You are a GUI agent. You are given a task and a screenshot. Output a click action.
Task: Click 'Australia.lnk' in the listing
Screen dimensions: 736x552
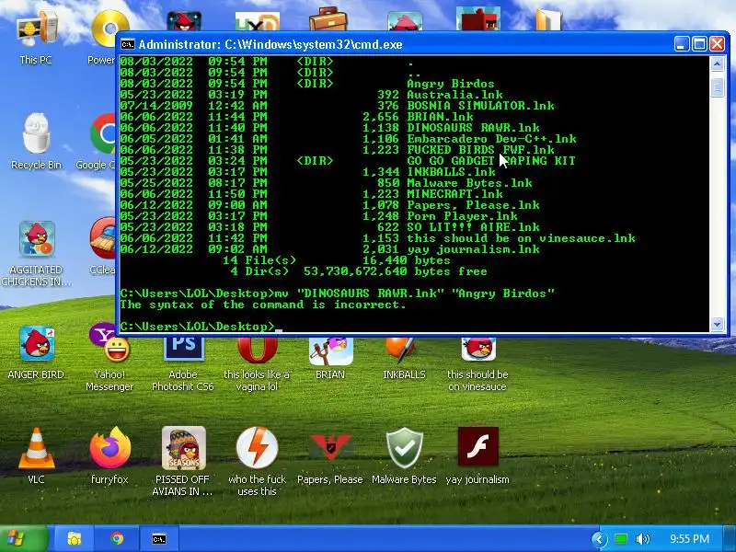point(454,95)
